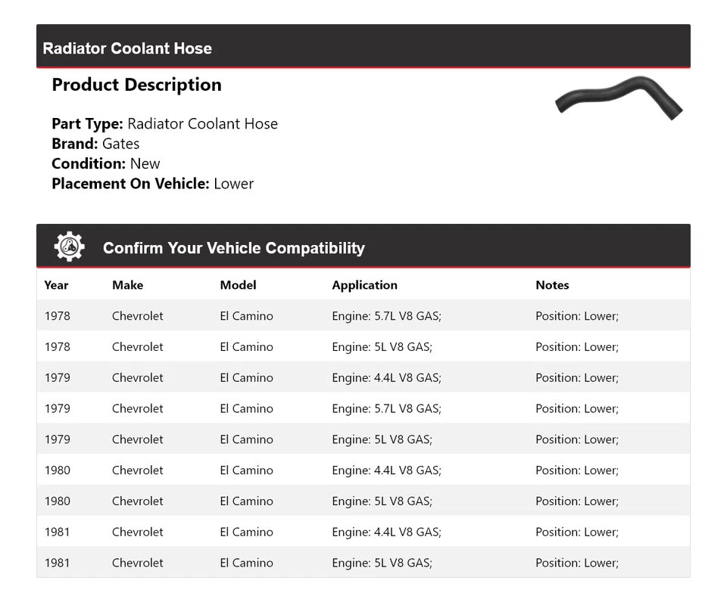The height and width of the screenshot is (602, 727).
Task: Select the 1979 El Camino 5.7L V8 row
Action: tap(363, 409)
